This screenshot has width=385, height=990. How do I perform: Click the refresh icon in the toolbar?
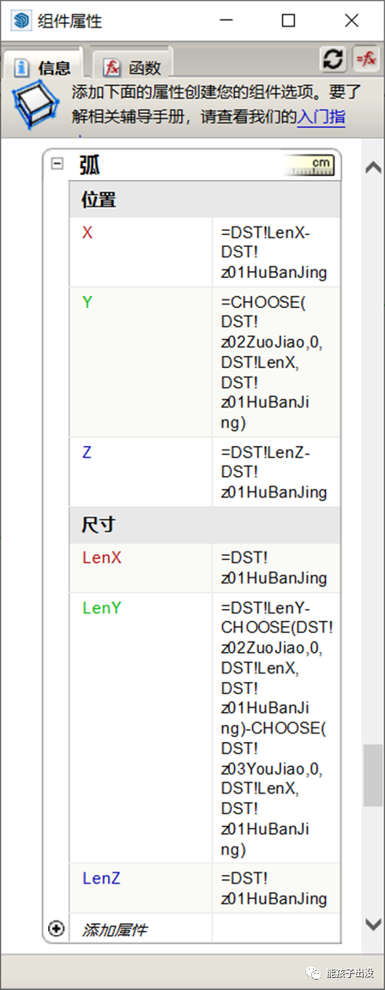(x=334, y=59)
